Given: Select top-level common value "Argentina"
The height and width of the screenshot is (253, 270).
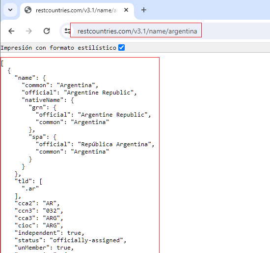Looking at the screenshot, I should coord(76,85).
